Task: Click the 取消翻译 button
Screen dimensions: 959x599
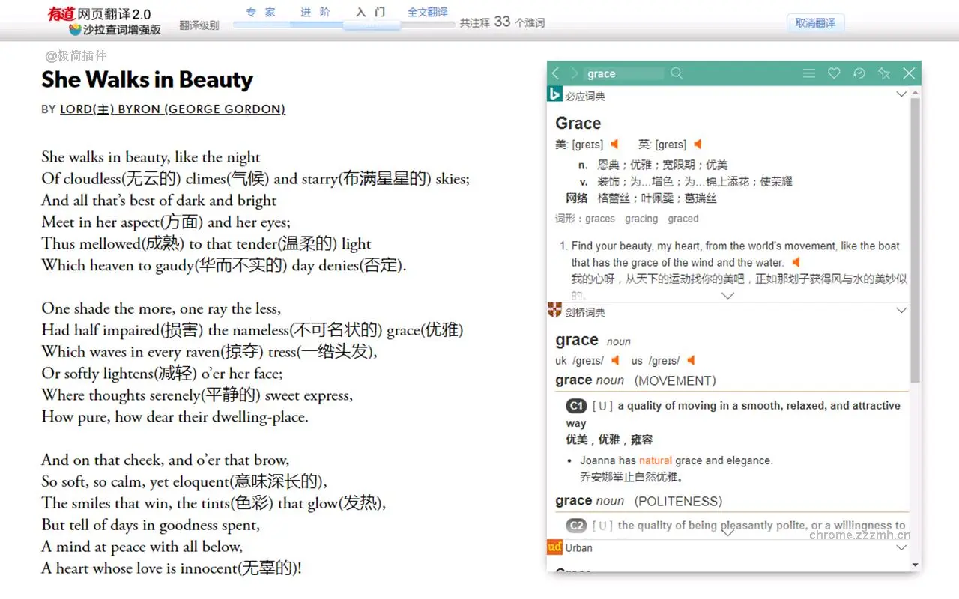Action: pos(815,22)
